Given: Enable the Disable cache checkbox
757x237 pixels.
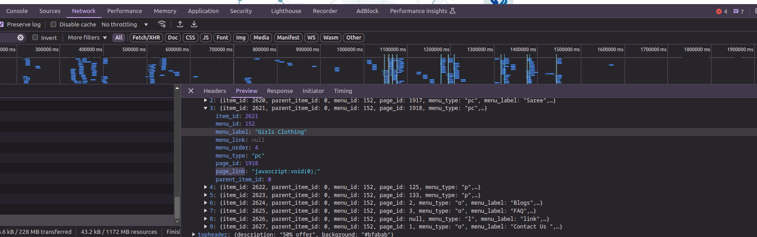Looking at the screenshot, I should (54, 24).
